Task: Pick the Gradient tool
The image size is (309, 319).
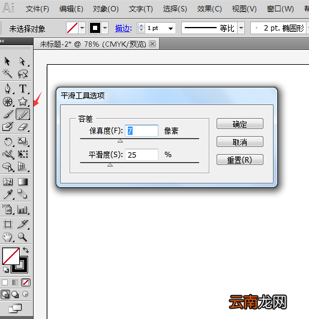Action: (23, 182)
